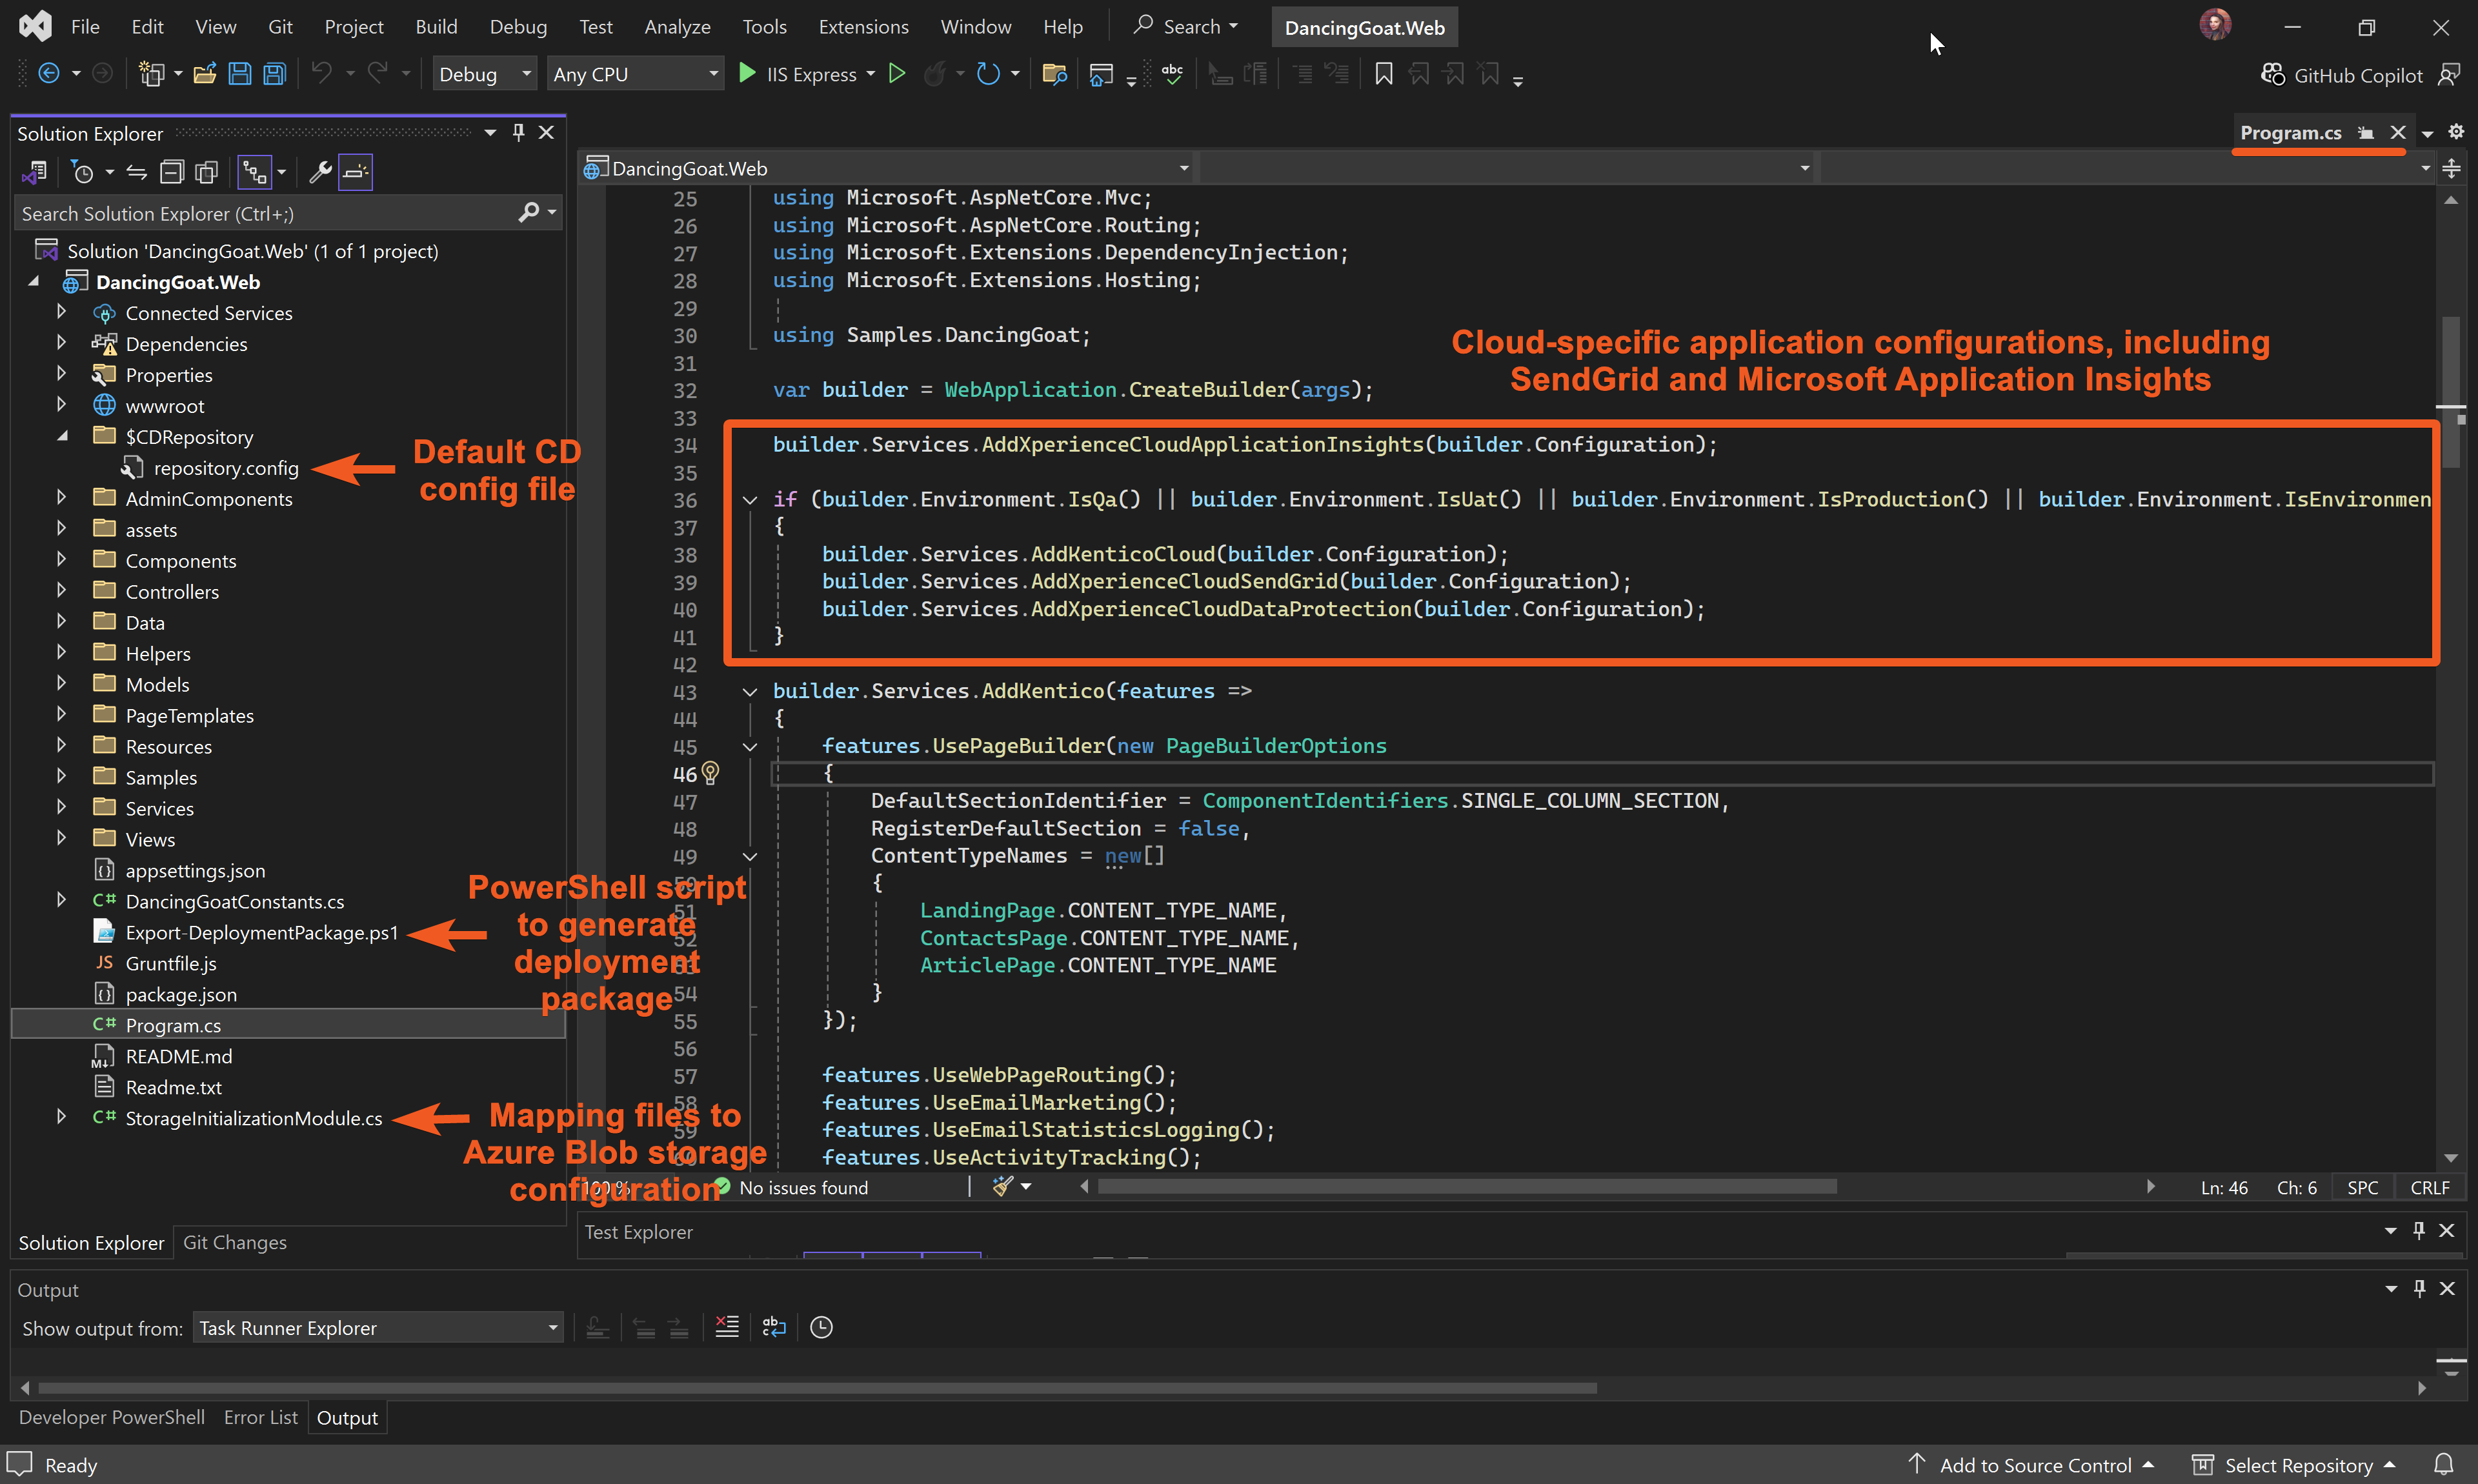2478x1484 pixels.
Task: Start Without Debugging using outlined play icon
Action: 897,74
